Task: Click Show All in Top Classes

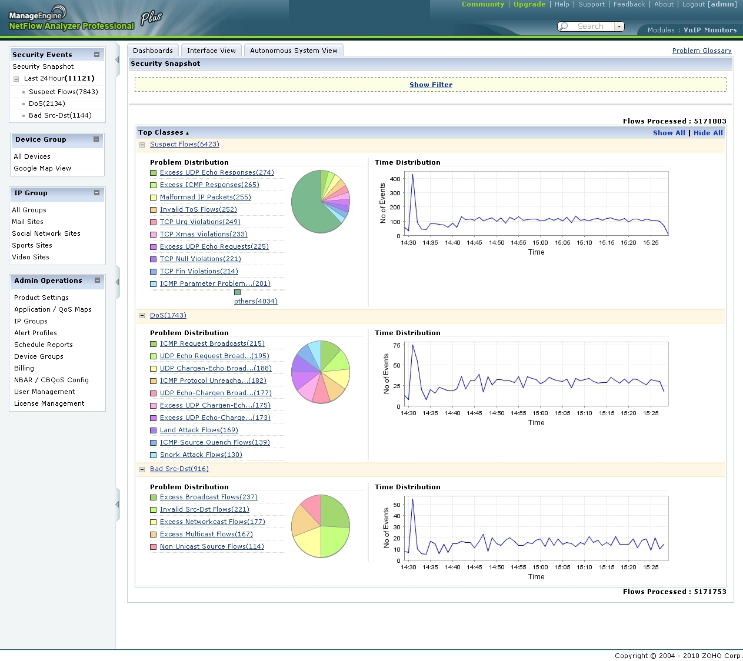Action: [669, 133]
